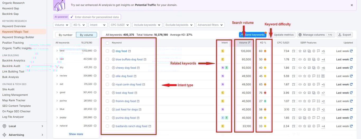Image resolution: width=361 pixels, height=139 pixels.
Task: Go to Position Tracking
Action: click(13, 43)
